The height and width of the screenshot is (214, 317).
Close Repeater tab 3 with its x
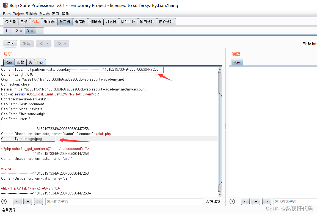coord(32,31)
